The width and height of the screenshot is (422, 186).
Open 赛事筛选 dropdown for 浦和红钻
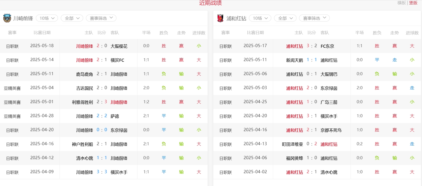(x=314, y=18)
